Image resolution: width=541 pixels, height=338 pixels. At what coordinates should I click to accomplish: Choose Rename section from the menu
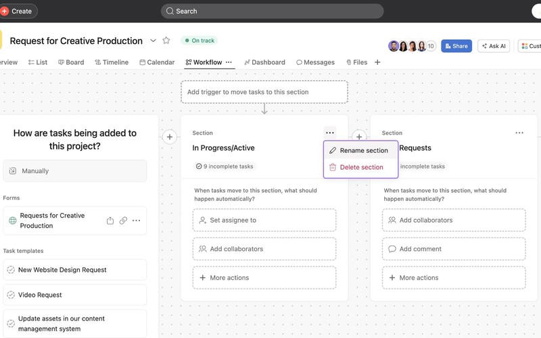pos(360,150)
